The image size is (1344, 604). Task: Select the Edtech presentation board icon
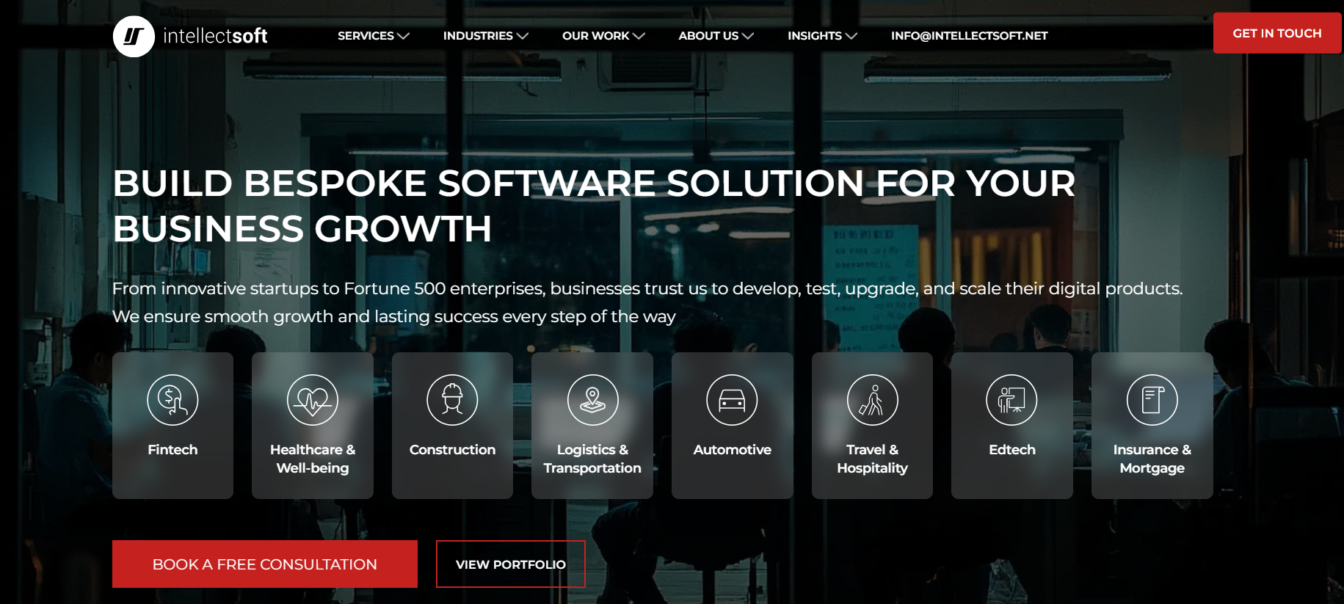(x=1011, y=400)
